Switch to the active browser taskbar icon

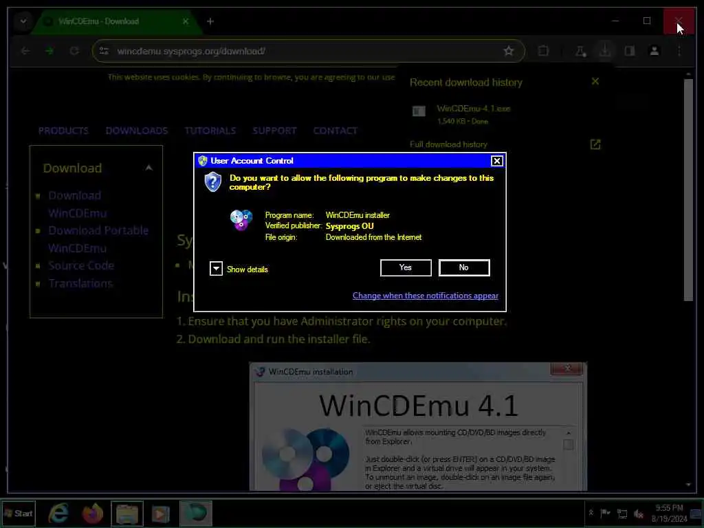196,513
